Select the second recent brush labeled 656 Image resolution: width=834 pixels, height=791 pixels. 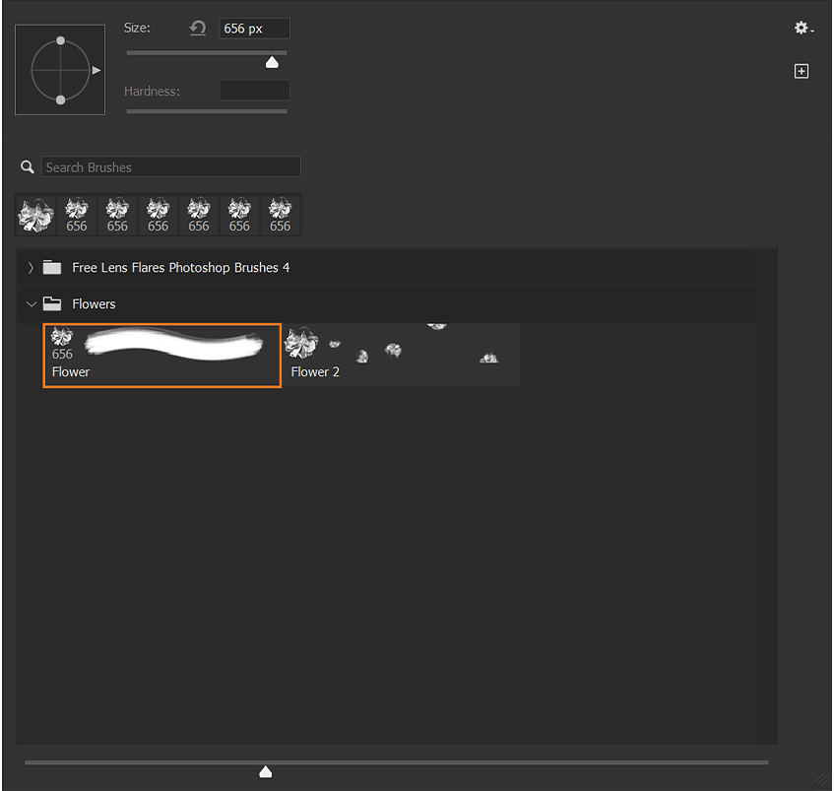click(77, 215)
